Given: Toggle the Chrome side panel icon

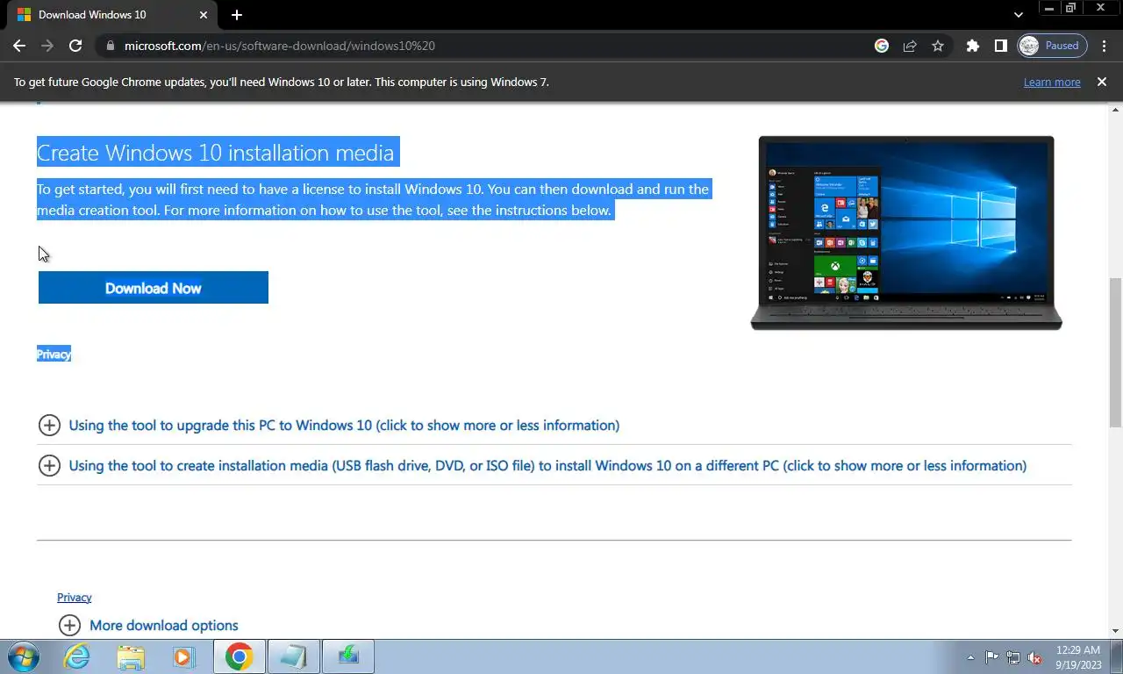Looking at the screenshot, I should pos(1000,46).
